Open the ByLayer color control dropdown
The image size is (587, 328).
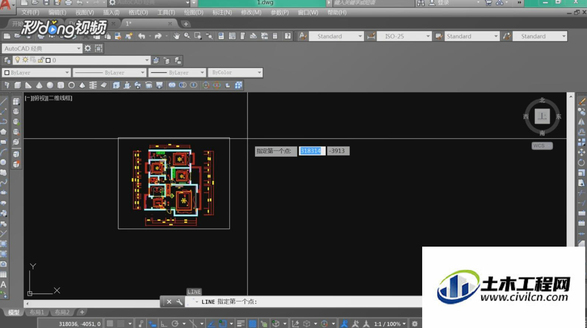click(x=36, y=73)
